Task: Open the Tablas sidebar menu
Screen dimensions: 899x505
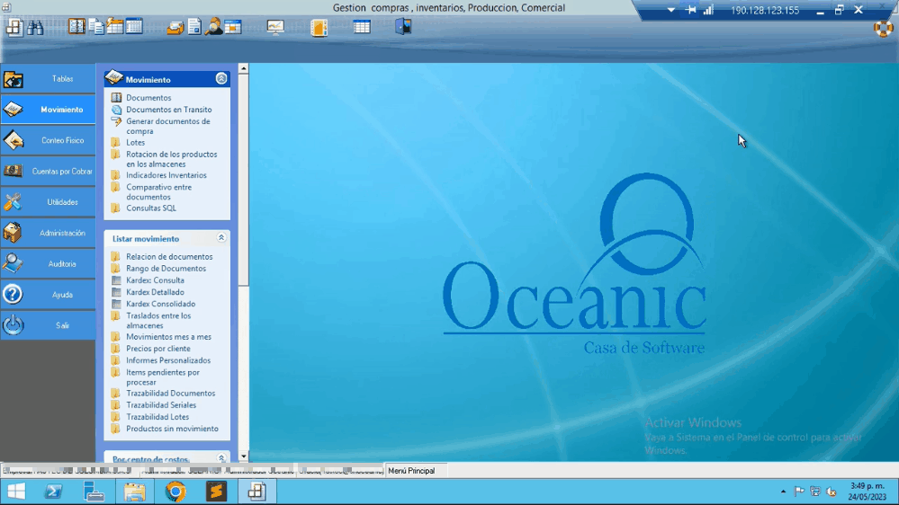Action: coord(48,79)
